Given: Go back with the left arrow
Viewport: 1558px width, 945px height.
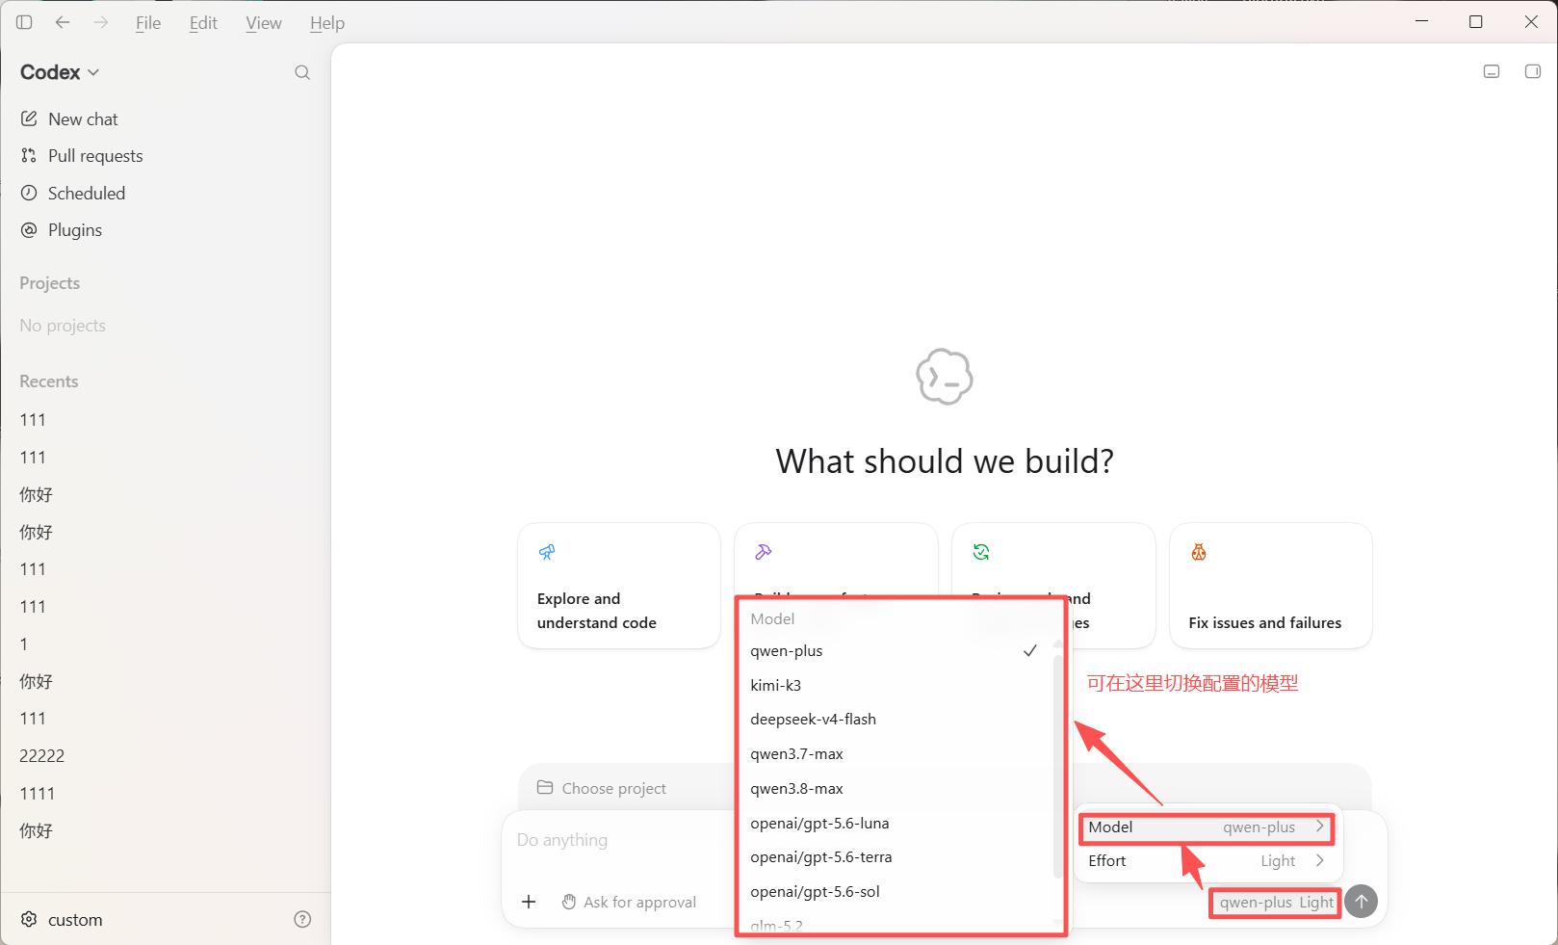Looking at the screenshot, I should coord(63,22).
